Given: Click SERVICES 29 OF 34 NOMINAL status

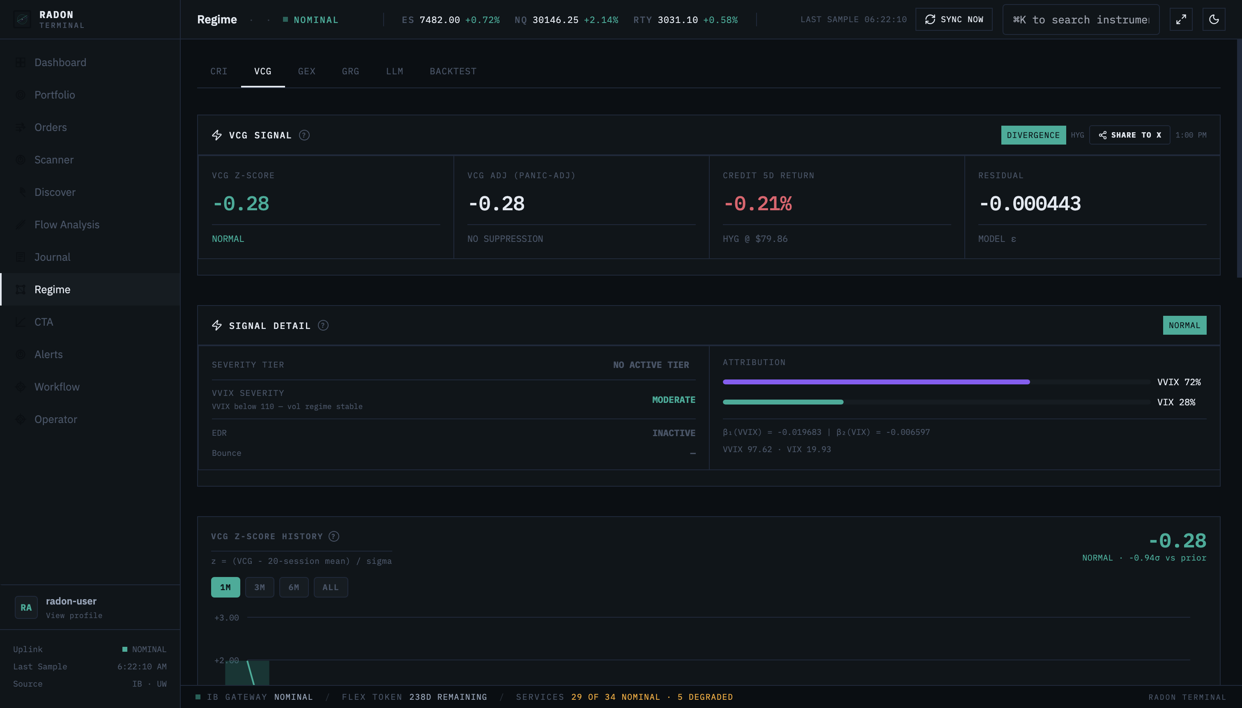Looking at the screenshot, I should 624,697.
